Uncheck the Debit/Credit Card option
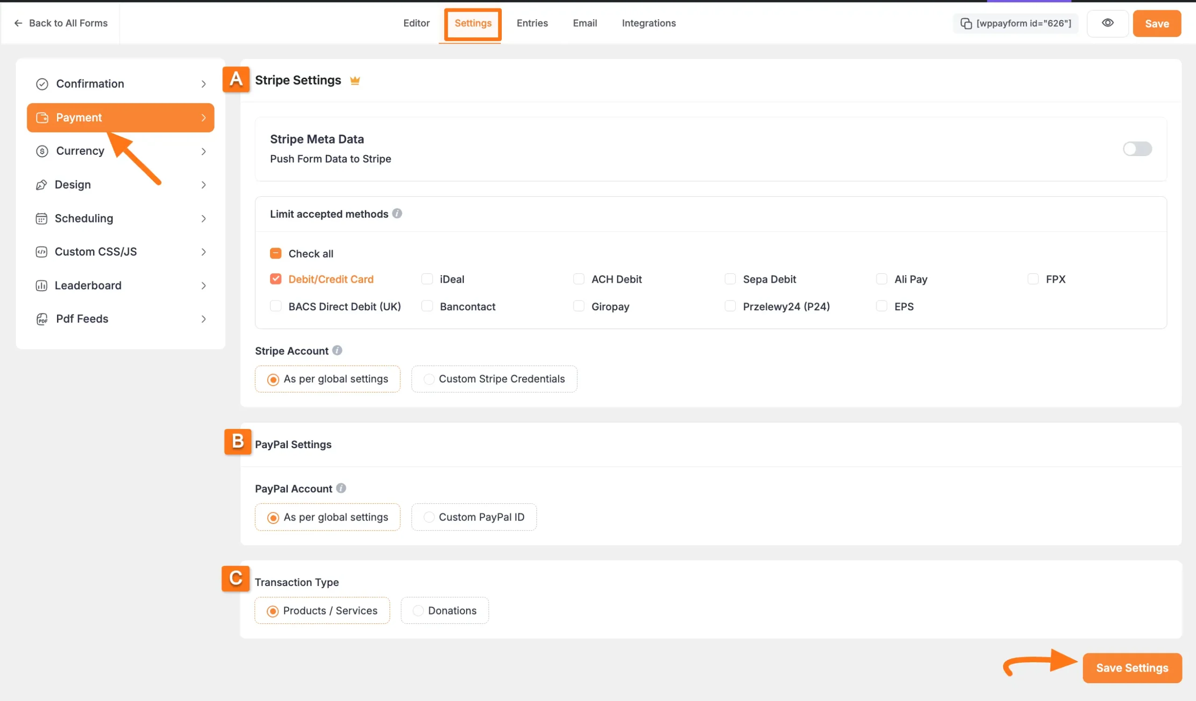Image resolution: width=1196 pixels, height=701 pixels. 275,279
